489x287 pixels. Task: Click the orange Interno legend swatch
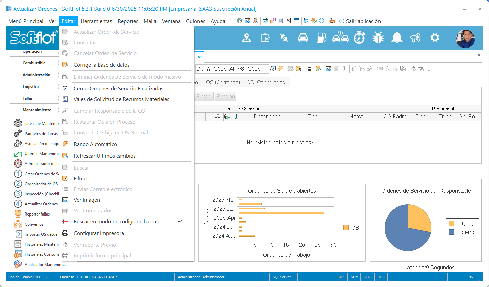(452, 224)
